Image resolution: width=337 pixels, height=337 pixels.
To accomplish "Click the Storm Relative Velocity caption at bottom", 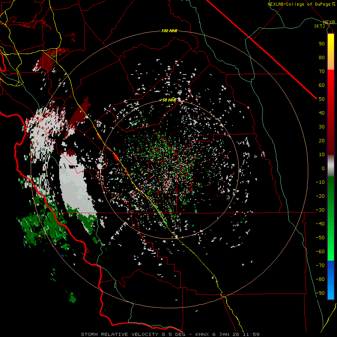I will click(x=170, y=334).
